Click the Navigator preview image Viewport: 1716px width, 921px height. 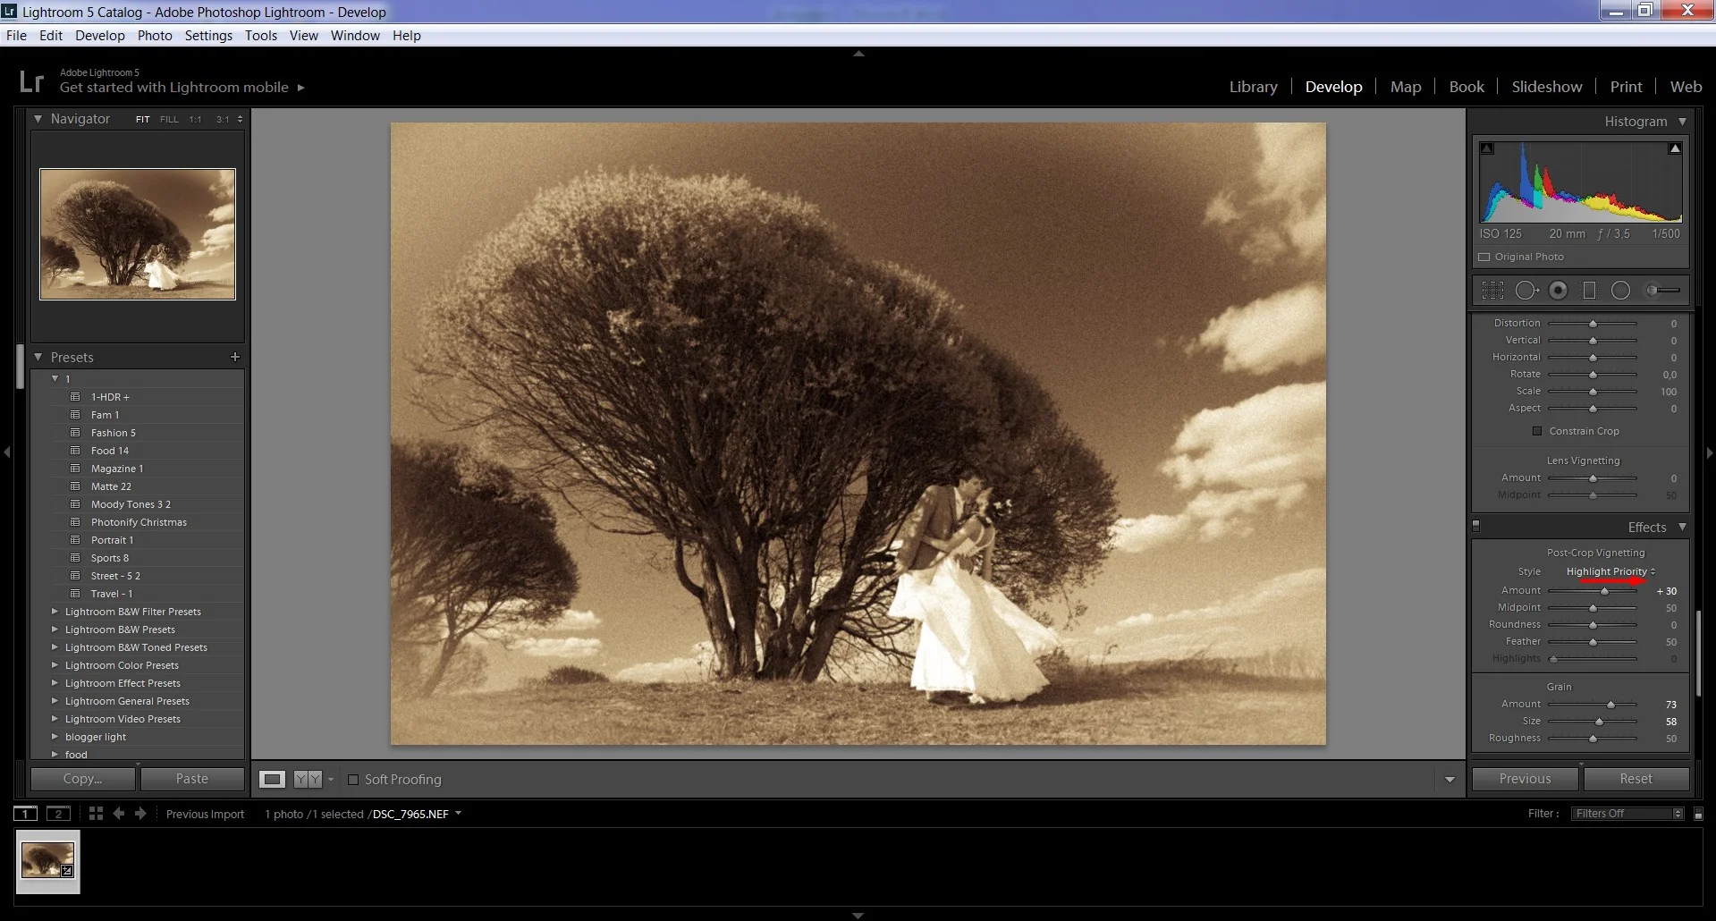tap(138, 234)
